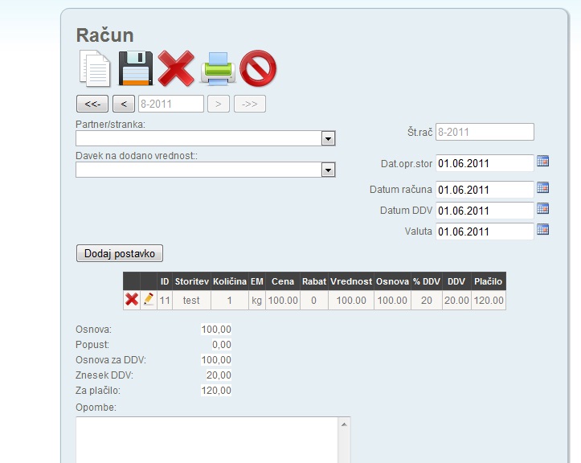581x463 pixels.
Task: Save invoice with floppy disk icon
Action: [x=135, y=68]
